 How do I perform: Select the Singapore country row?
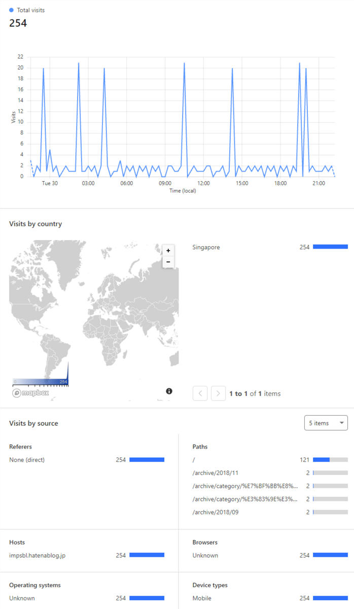(270, 247)
